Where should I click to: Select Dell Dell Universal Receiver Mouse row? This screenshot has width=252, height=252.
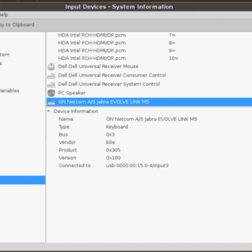click(x=149, y=66)
